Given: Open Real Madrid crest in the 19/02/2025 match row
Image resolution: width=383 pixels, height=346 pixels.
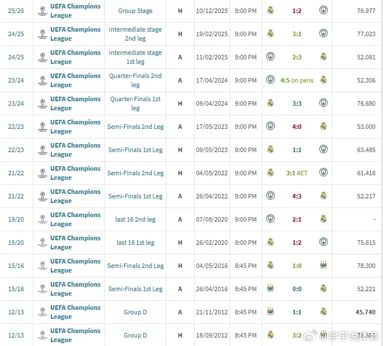Looking at the screenshot, I should pyautogui.click(x=270, y=33).
